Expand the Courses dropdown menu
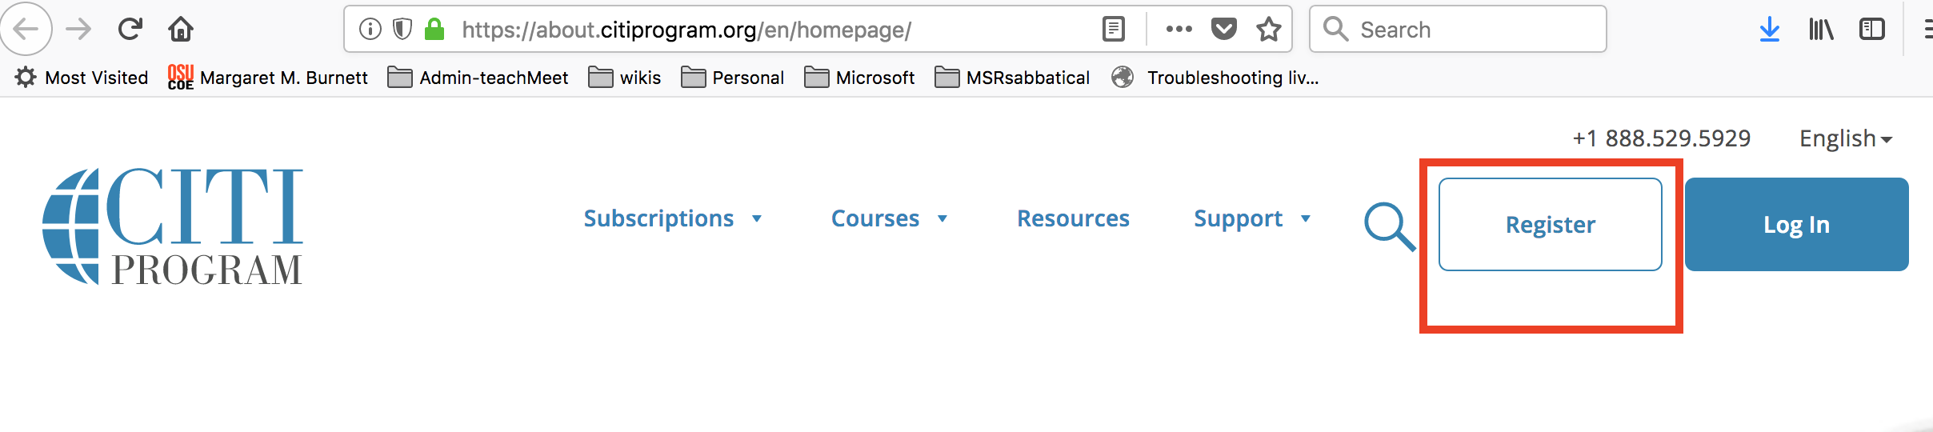 point(889,218)
